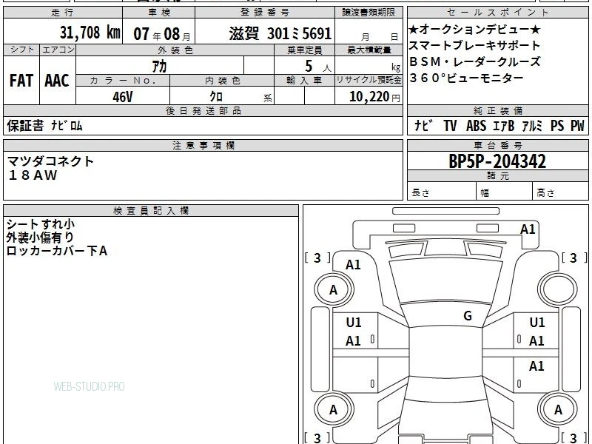Select the ABS equipment entry
Image resolution: width=592 pixels, height=444 pixels.
[x=476, y=126]
